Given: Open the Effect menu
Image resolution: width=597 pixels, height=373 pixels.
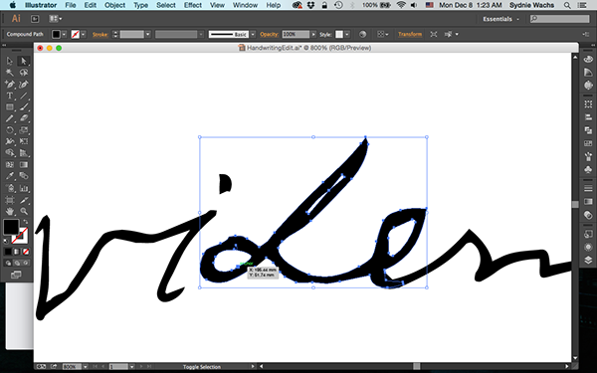Looking at the screenshot, I should 193,5.
